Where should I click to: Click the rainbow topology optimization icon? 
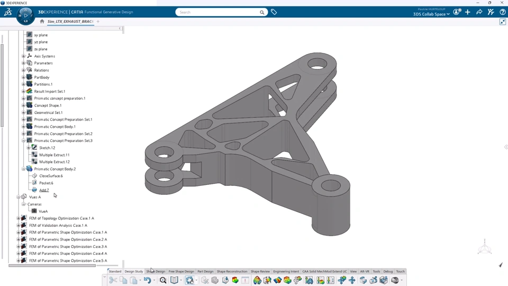pos(257,280)
